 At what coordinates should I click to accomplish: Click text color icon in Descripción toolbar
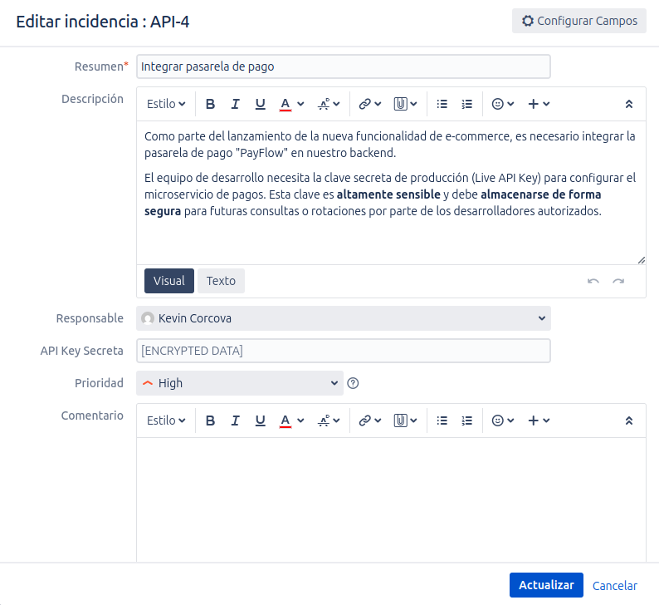pos(286,104)
